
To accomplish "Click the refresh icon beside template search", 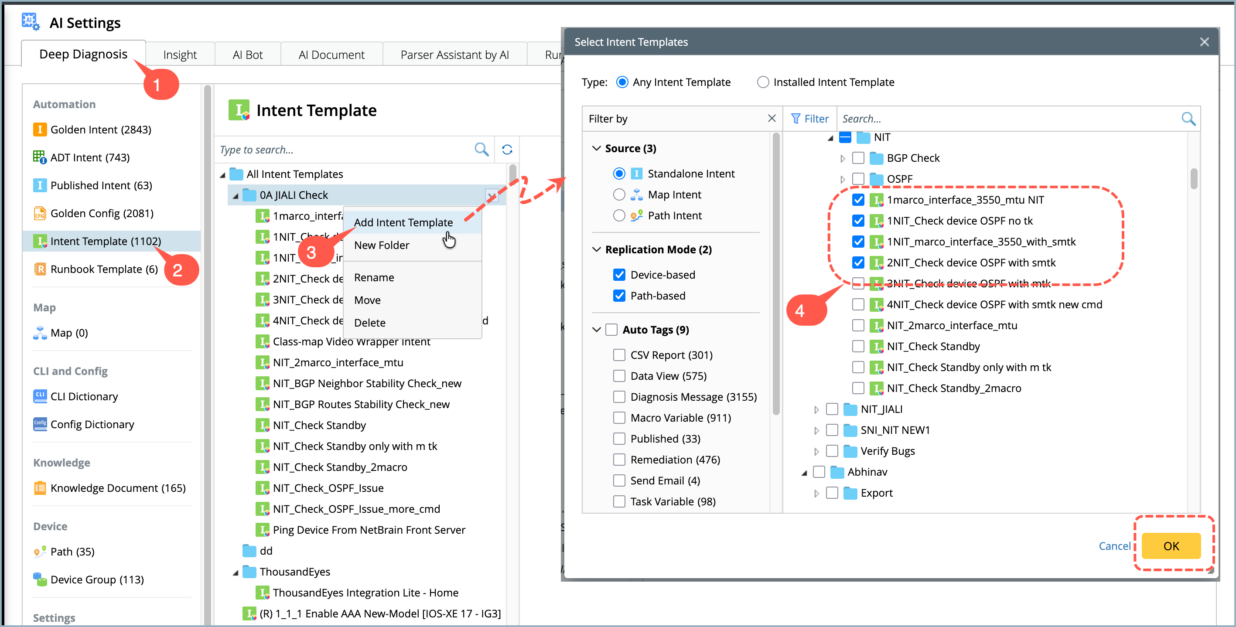I will click(x=507, y=150).
